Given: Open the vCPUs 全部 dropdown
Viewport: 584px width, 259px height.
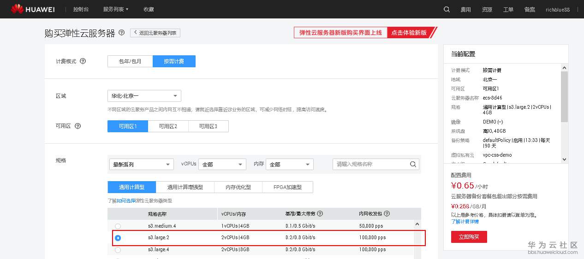Looking at the screenshot, I should pos(222,165).
